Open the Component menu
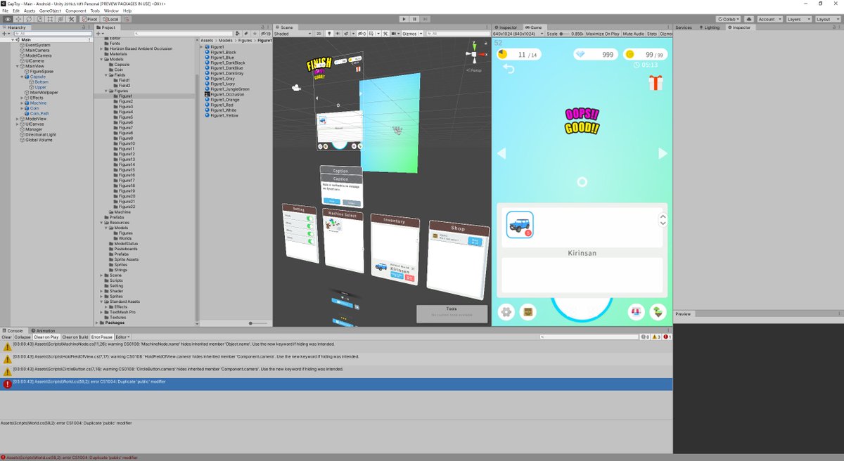The image size is (844, 461). [75, 11]
